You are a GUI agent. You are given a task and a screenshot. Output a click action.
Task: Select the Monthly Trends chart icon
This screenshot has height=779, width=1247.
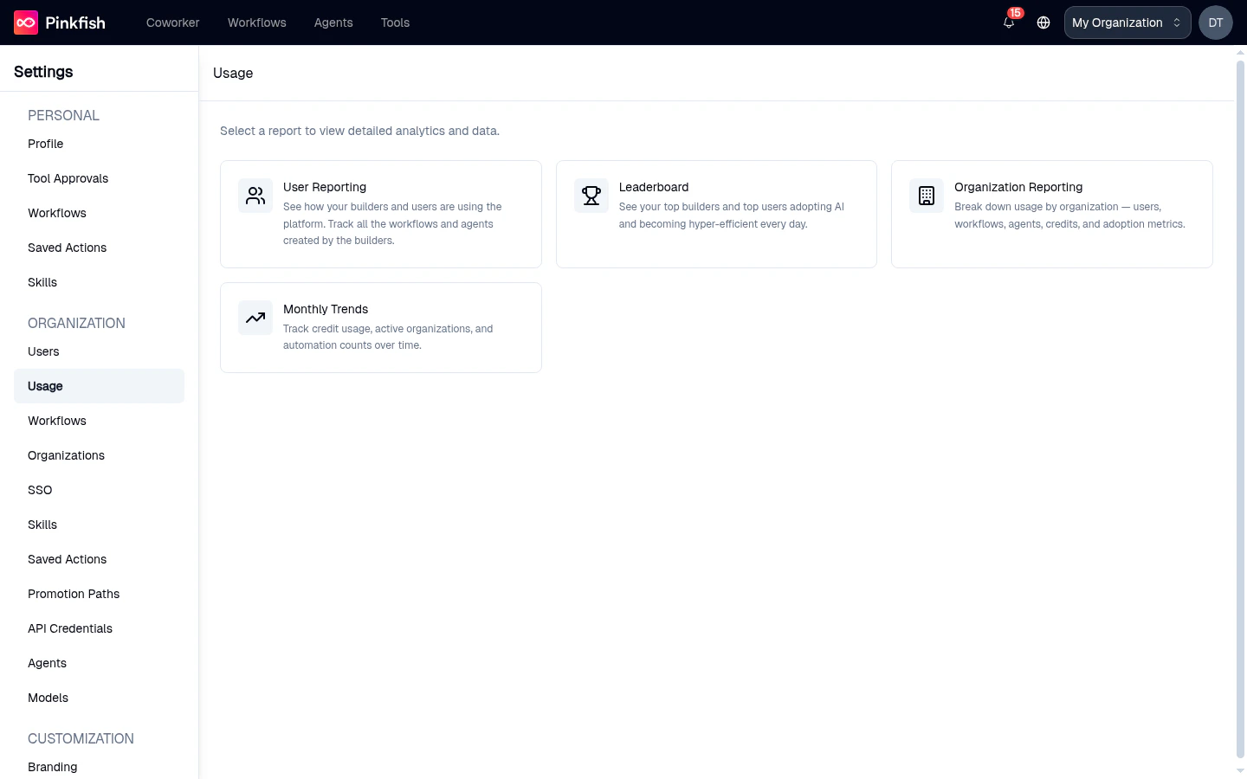pos(255,318)
